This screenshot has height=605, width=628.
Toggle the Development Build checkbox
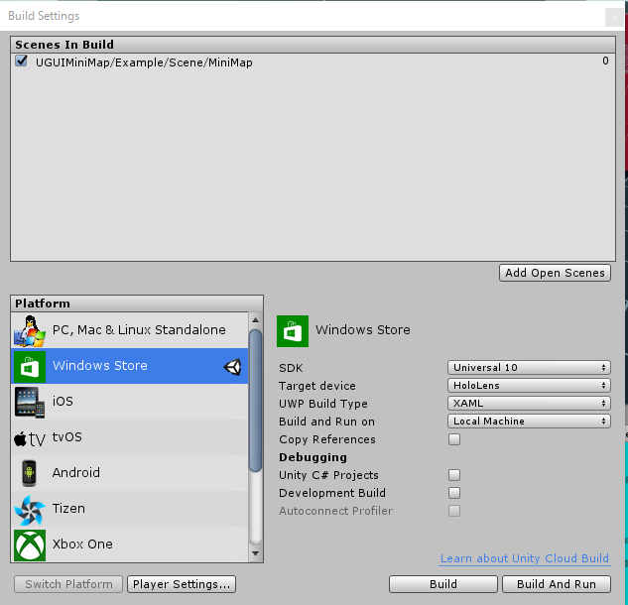click(x=454, y=493)
